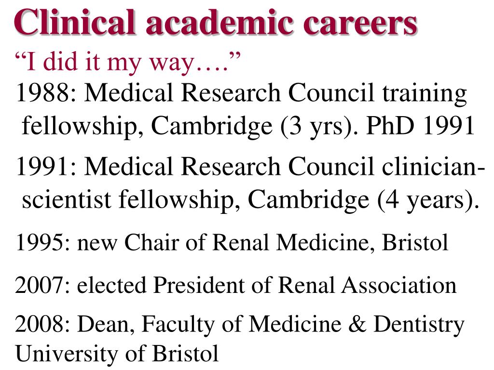Select the word "Association" in the 2007 line
494x370 pixels.
click(x=399, y=285)
